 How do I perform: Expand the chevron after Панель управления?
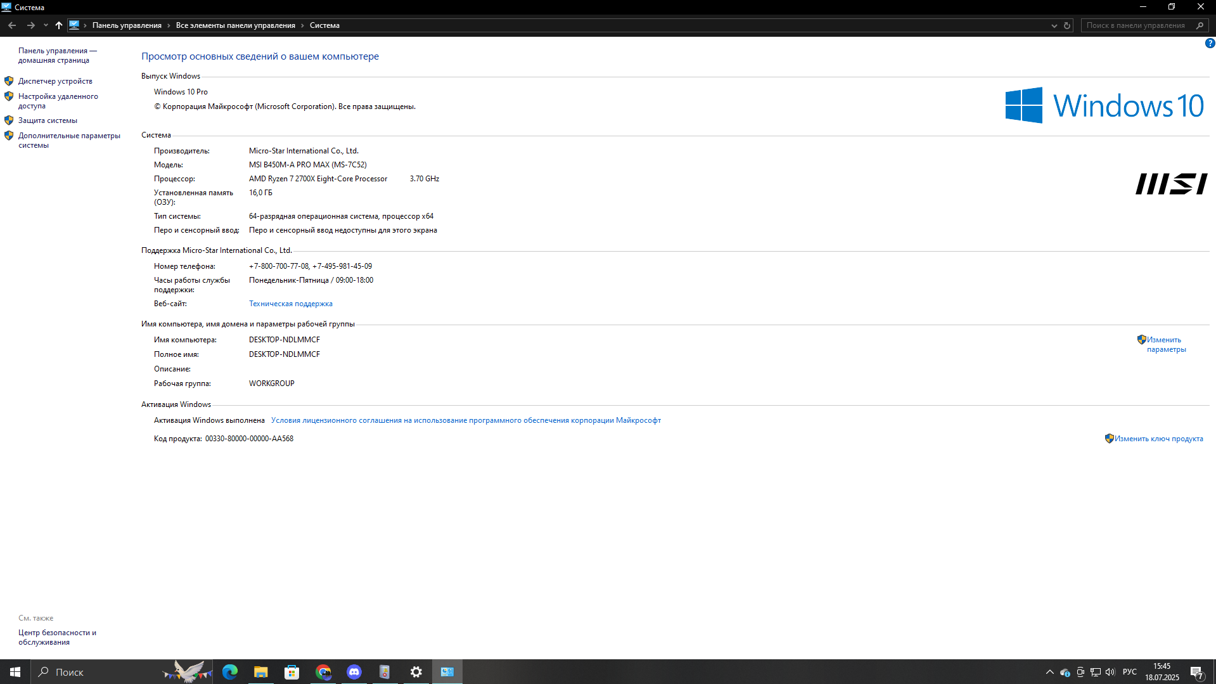click(x=169, y=25)
